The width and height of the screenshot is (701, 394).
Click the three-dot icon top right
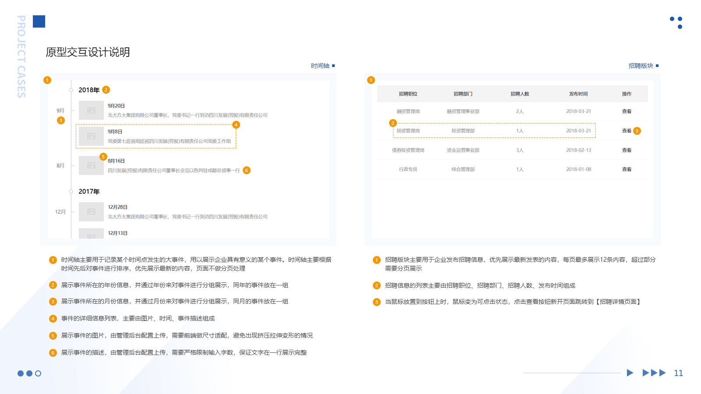[x=676, y=23]
